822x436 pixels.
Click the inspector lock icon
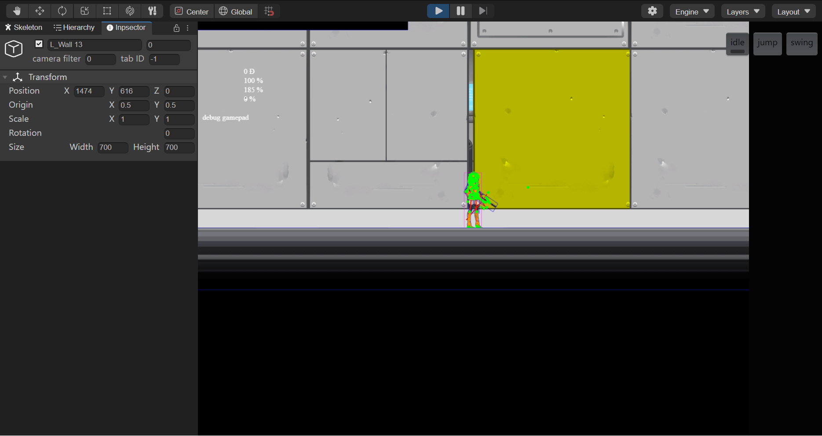click(x=176, y=28)
